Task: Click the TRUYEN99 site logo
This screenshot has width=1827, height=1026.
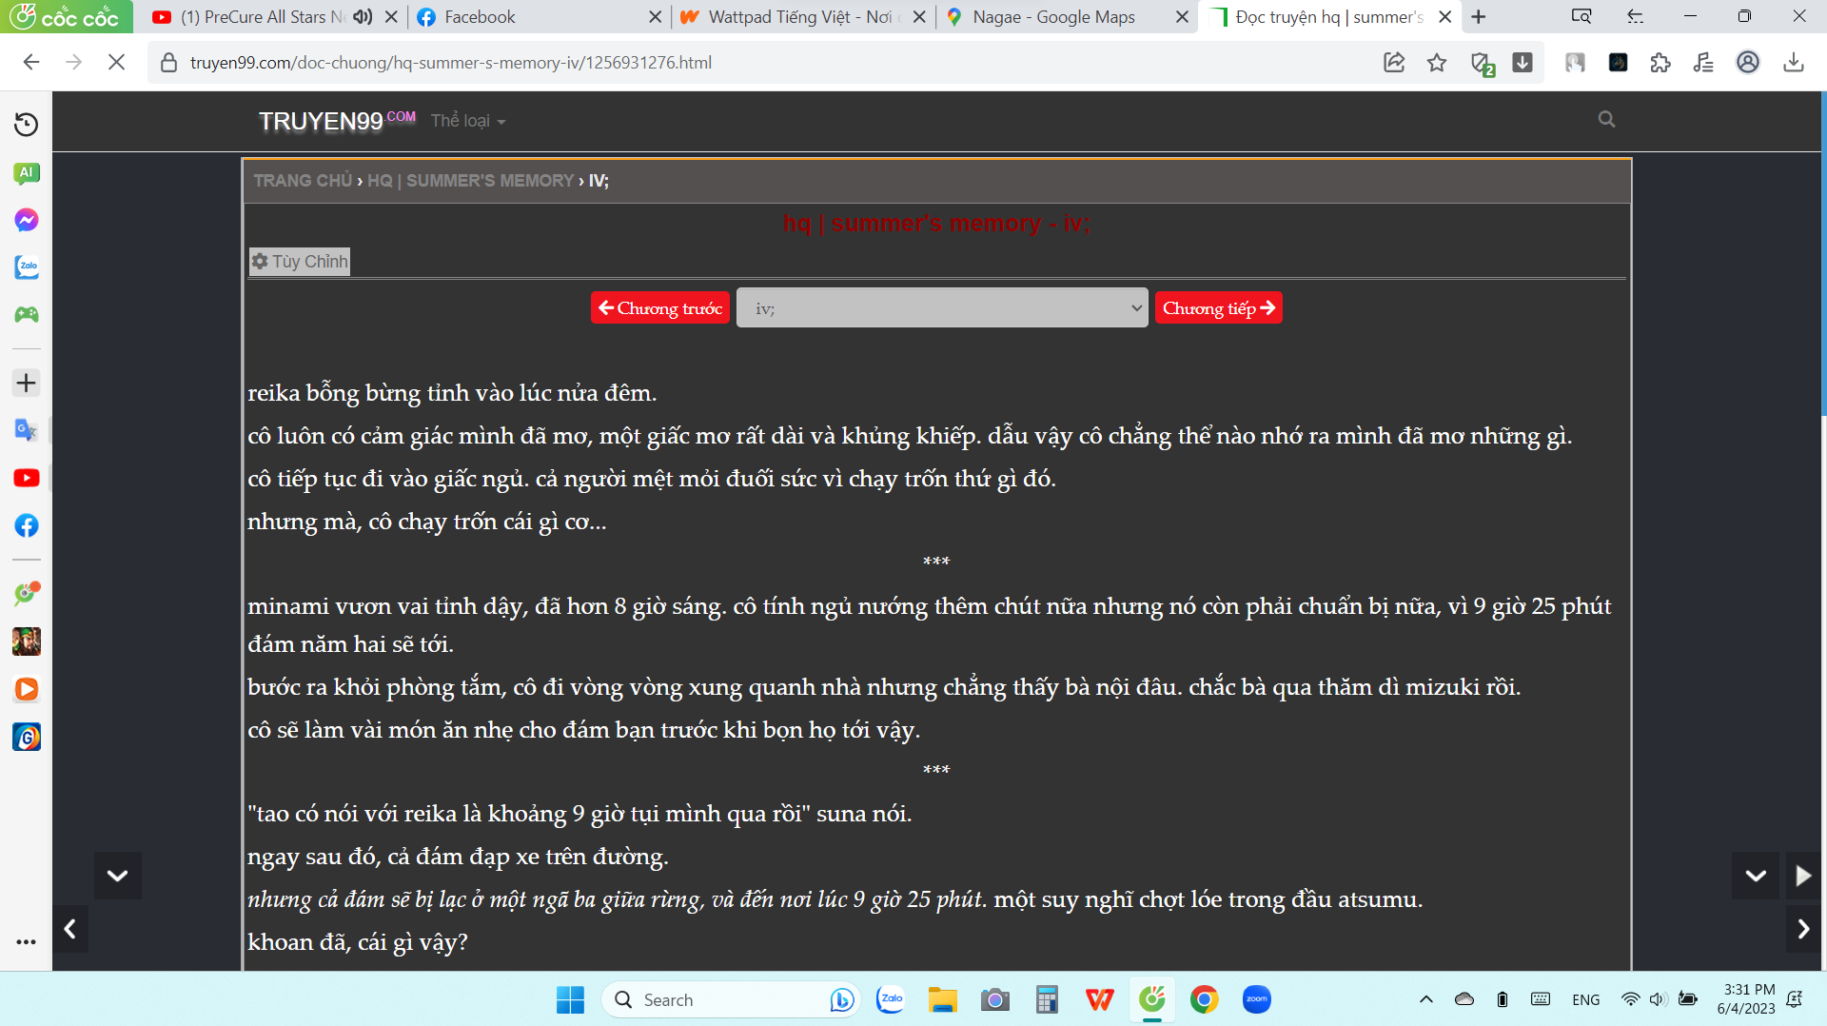Action: pos(337,121)
